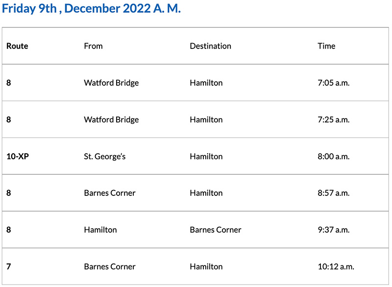The width and height of the screenshot is (392, 287).
Task: Click Watford Bridge in the 7:05 a.m. row
Action: click(x=111, y=83)
